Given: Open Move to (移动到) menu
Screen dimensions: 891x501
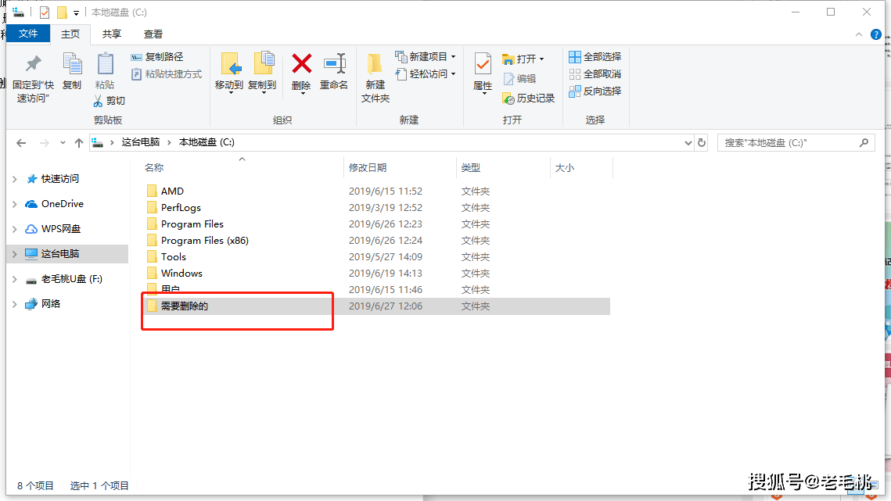Looking at the screenshot, I should (229, 72).
